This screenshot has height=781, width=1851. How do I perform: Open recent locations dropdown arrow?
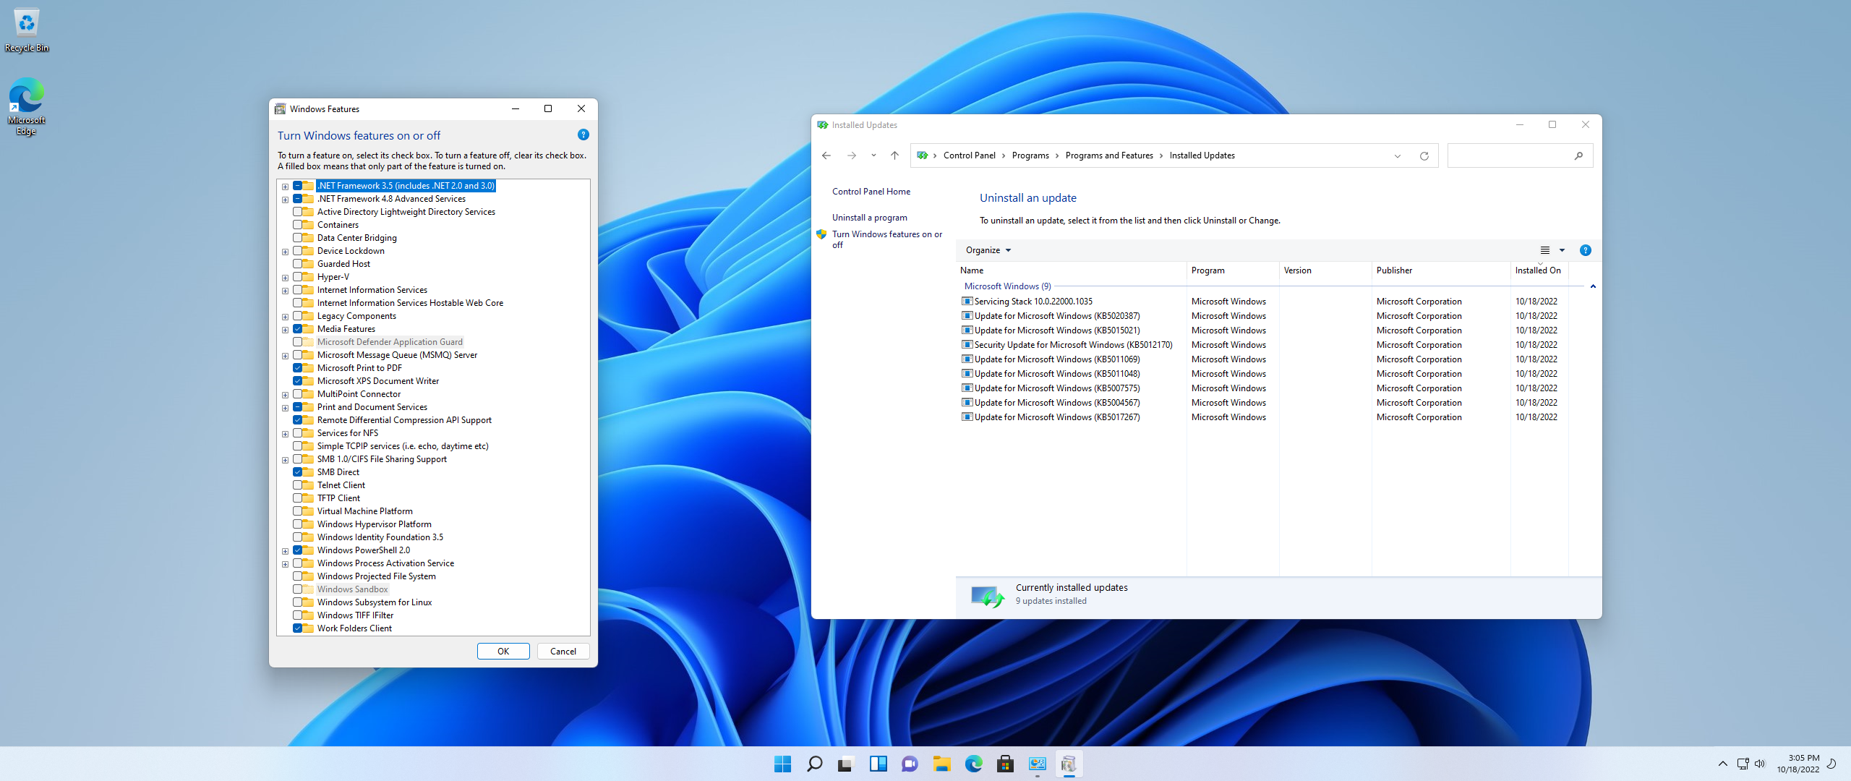(873, 155)
